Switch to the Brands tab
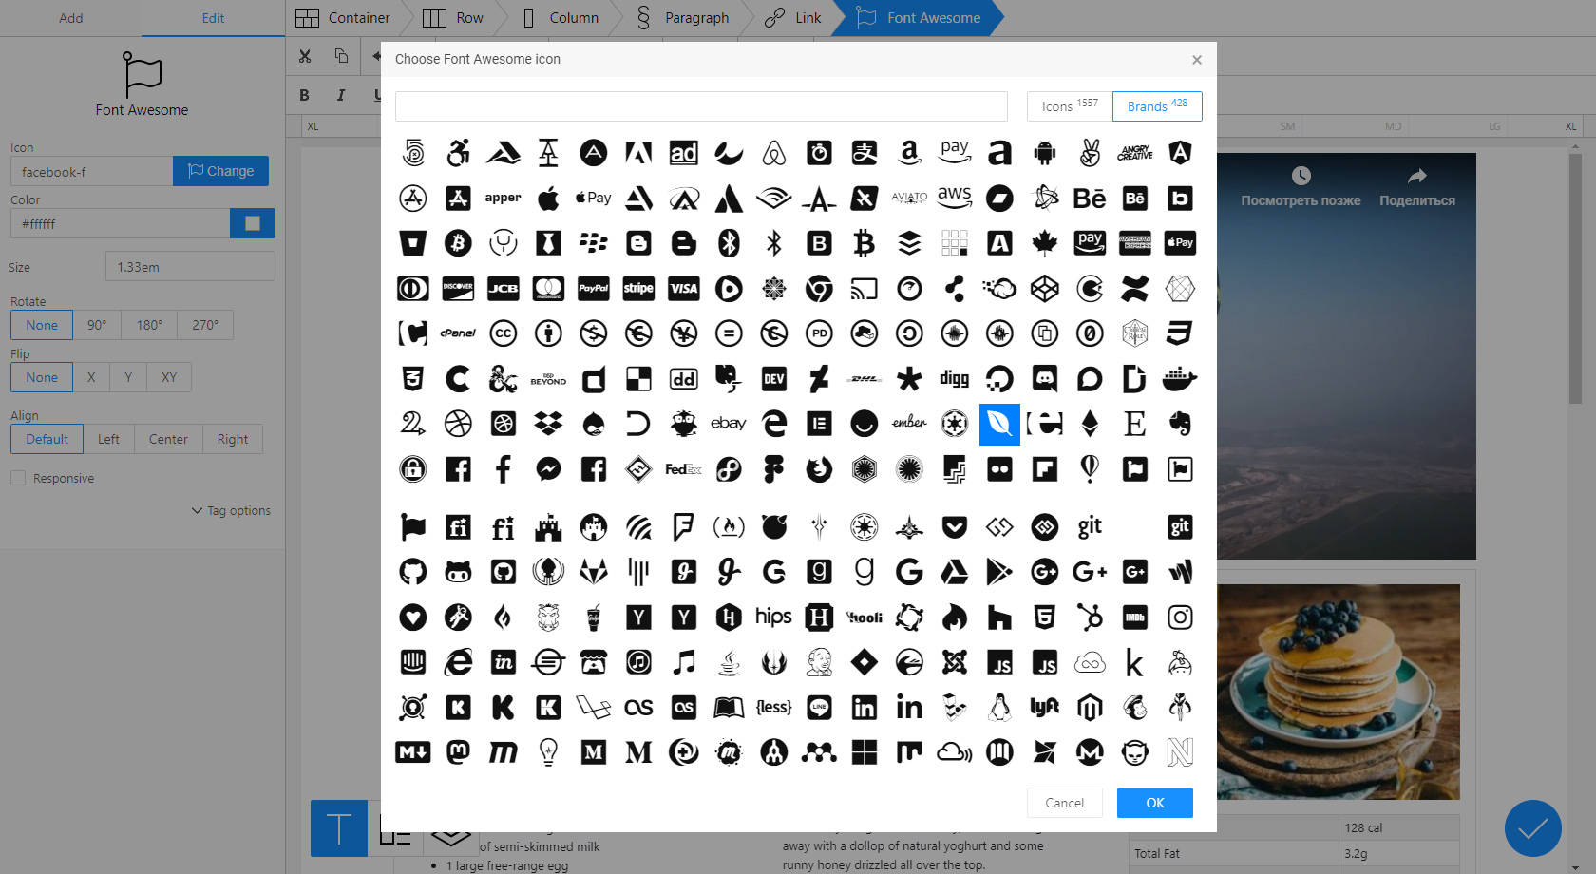This screenshot has width=1596, height=874. (1157, 106)
